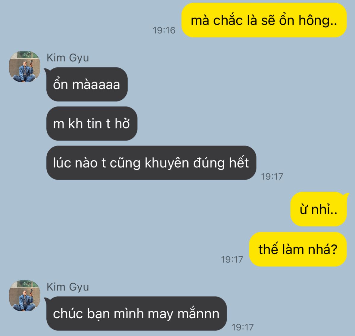Click the 19:17 timestamp beside 'khuyên đúng hết'
This screenshot has height=336, width=355.
(x=272, y=177)
